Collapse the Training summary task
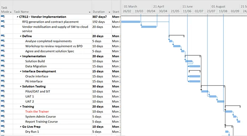 [20, 107]
